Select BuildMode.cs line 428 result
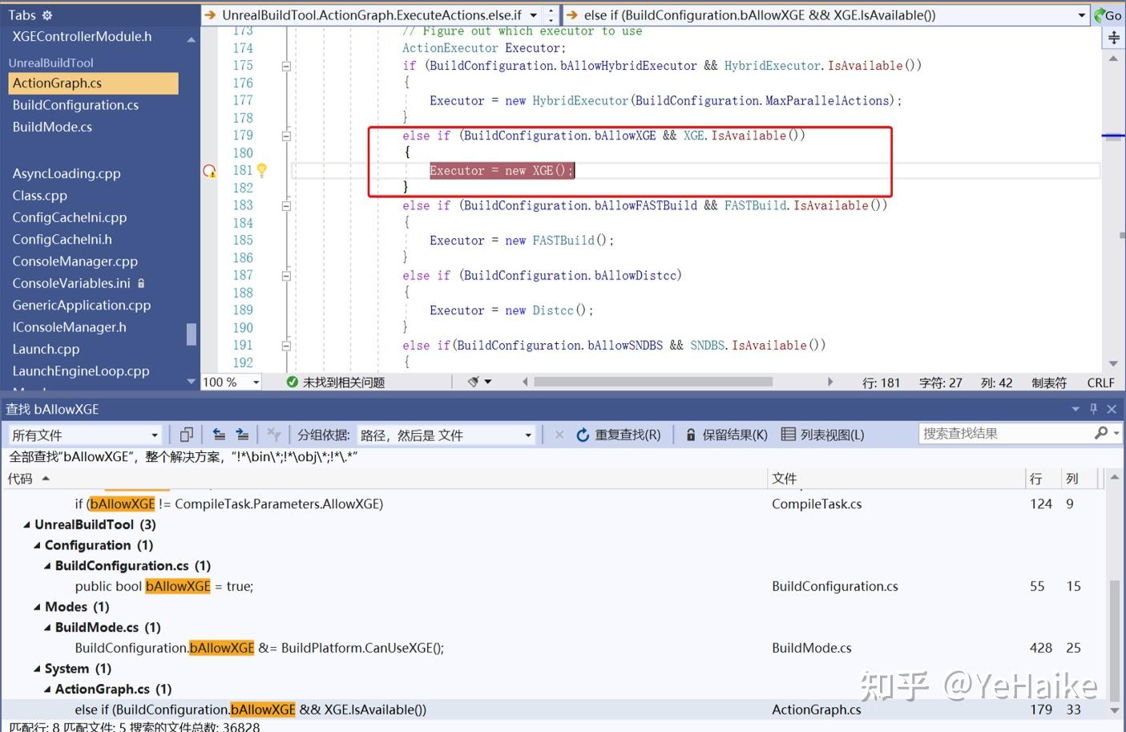Screen dimensions: 1126x732 (x=555, y=649)
